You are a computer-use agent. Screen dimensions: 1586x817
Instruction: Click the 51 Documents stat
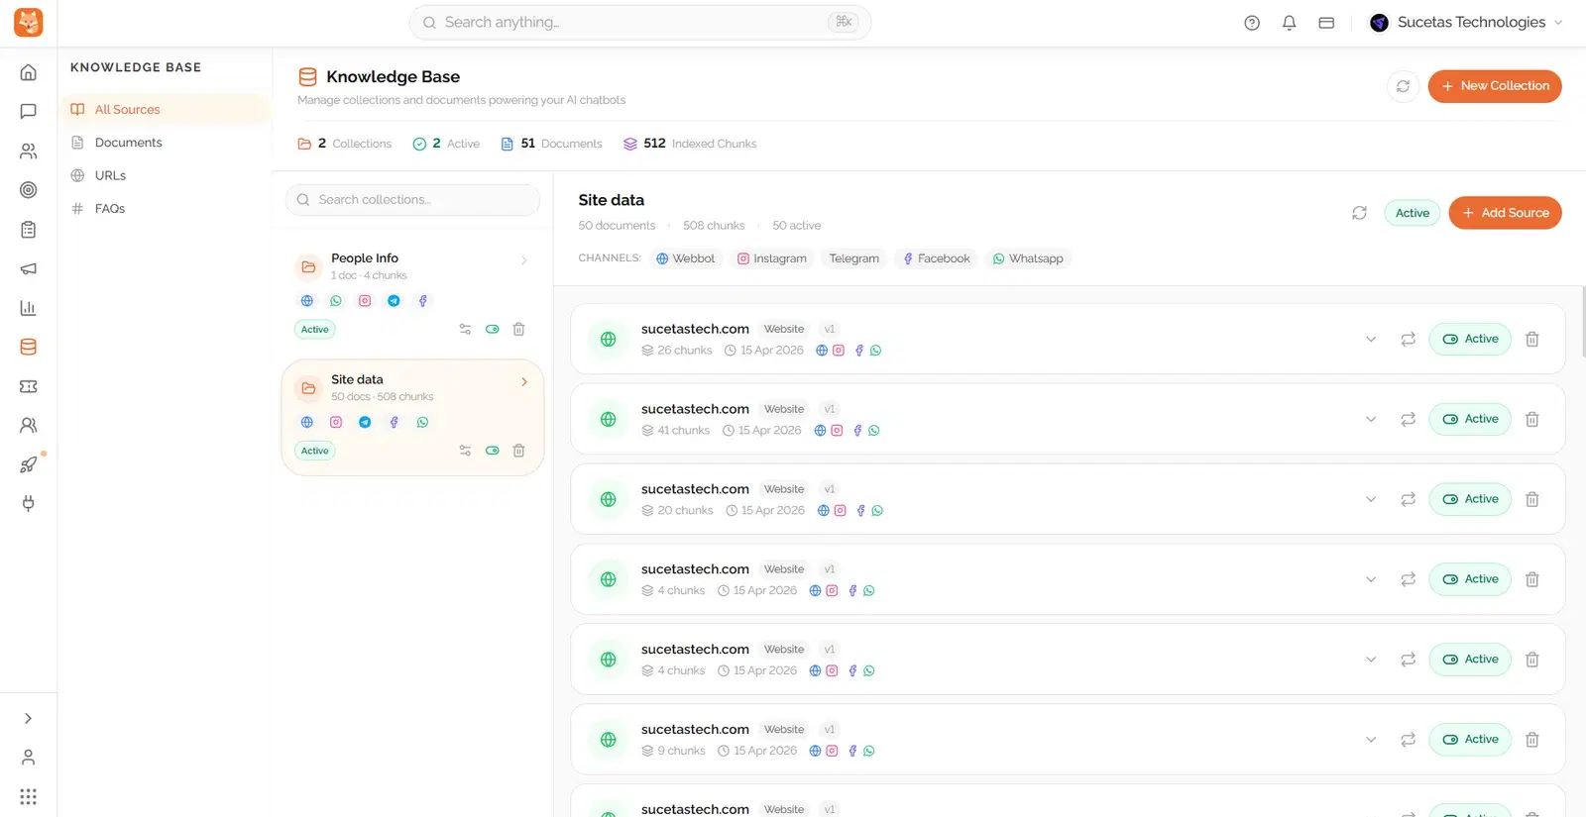(x=551, y=144)
